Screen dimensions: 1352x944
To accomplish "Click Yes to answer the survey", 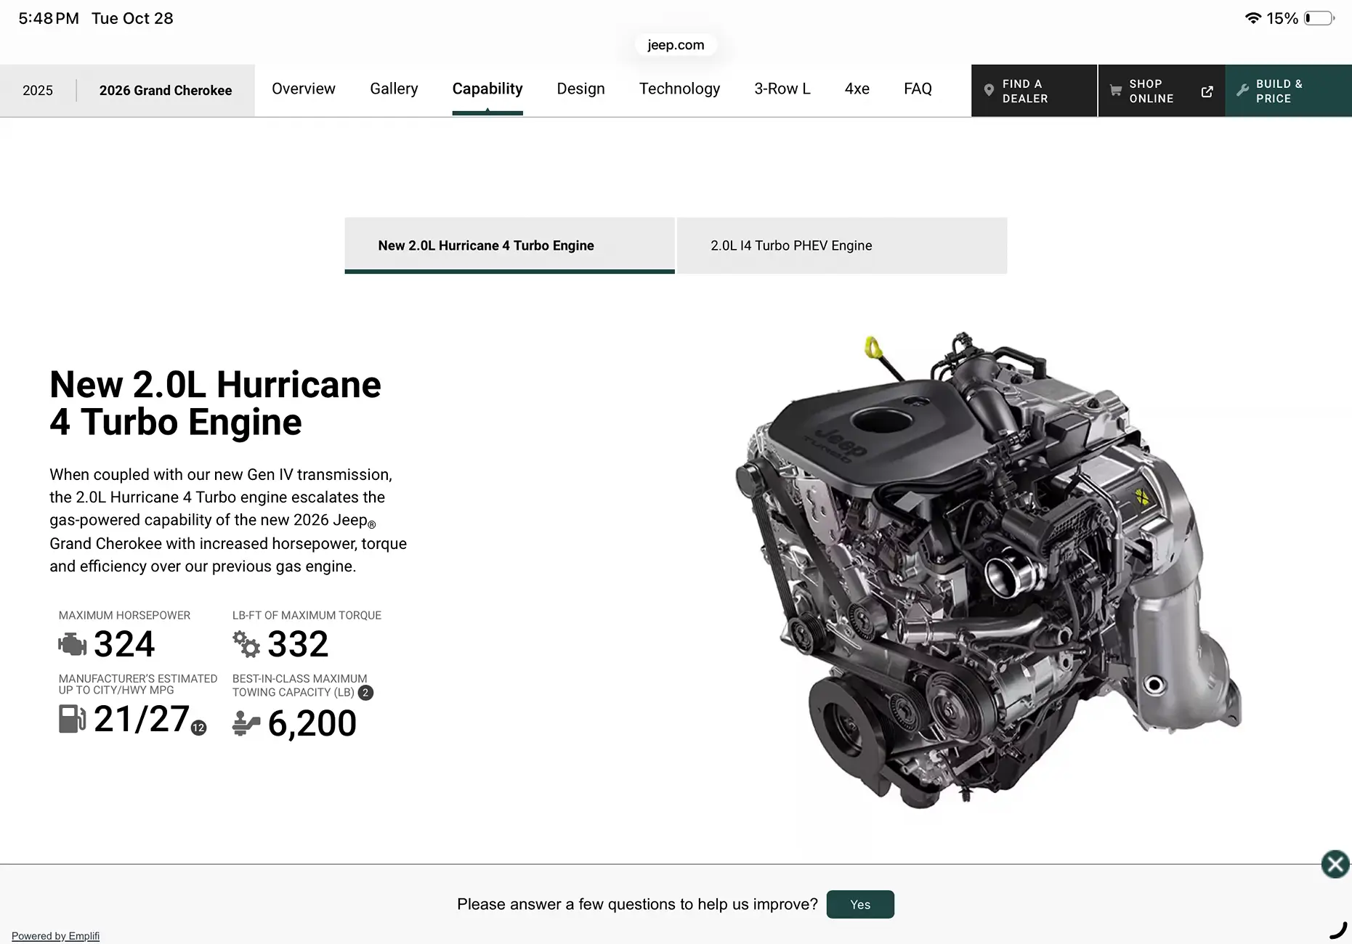I will click(x=860, y=904).
